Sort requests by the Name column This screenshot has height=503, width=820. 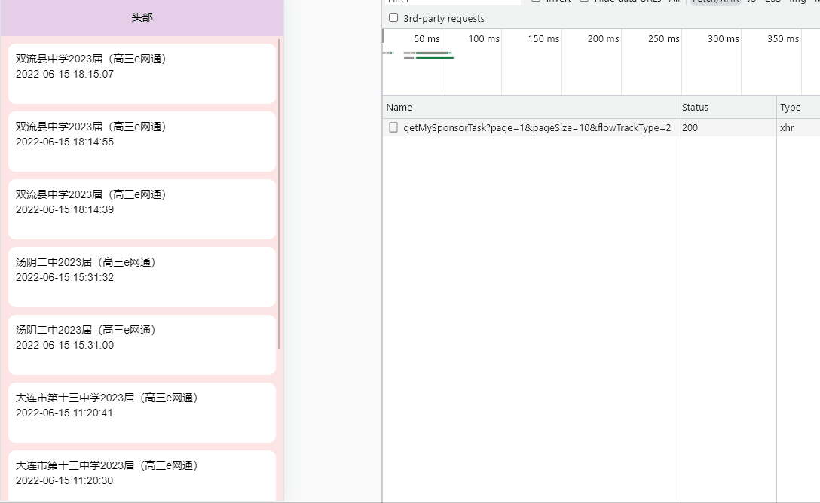pos(530,107)
